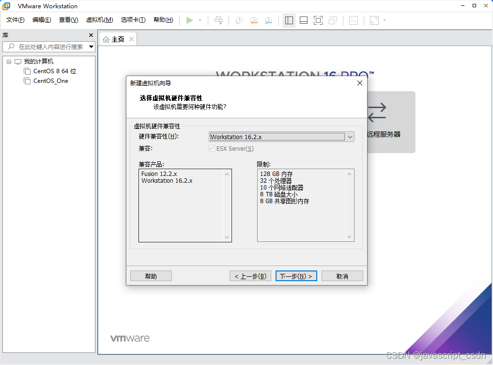Toggle the show library sidebar icon

point(289,20)
